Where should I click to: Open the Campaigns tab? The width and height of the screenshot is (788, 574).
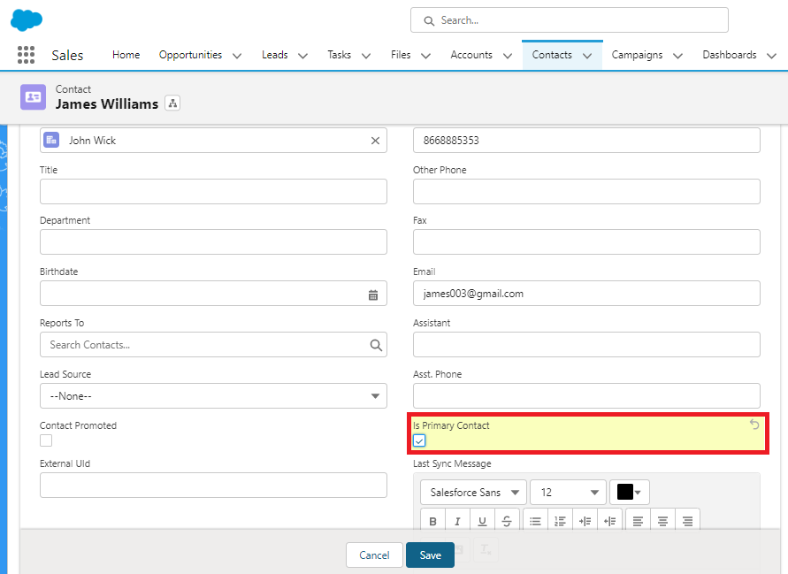coord(637,55)
